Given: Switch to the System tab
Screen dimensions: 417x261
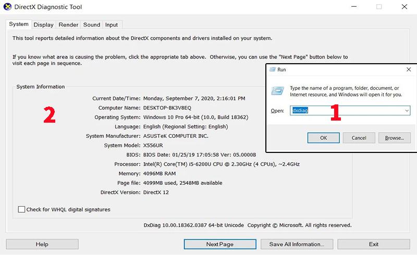Looking at the screenshot, I should 19,24.
